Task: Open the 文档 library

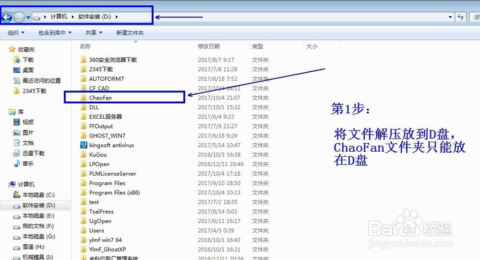Action: (28, 143)
